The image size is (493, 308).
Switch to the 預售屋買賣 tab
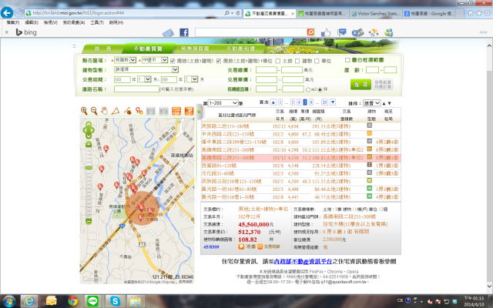(195, 49)
